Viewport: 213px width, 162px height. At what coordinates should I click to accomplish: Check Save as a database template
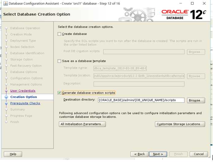coord(59,61)
